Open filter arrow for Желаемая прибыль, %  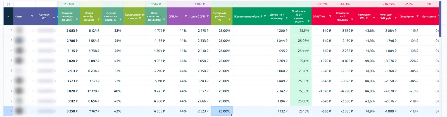tap(229, 20)
